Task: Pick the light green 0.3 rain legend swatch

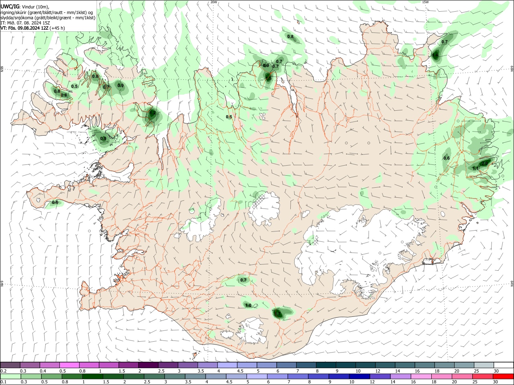Action: click(30, 376)
